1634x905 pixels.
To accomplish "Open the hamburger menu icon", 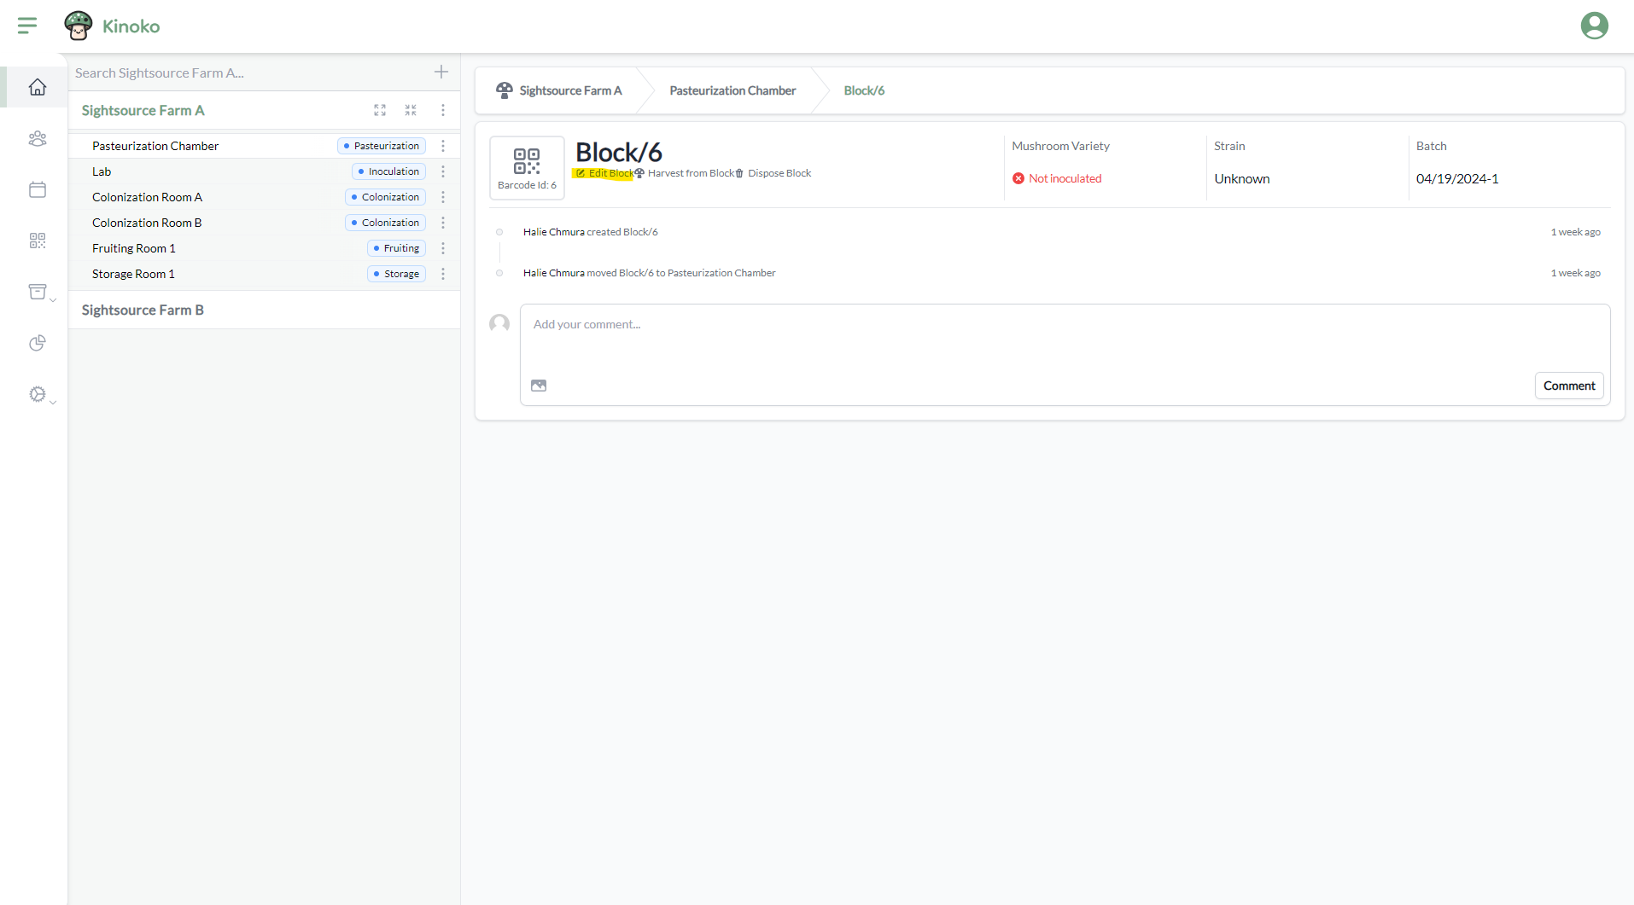I will click(x=27, y=26).
